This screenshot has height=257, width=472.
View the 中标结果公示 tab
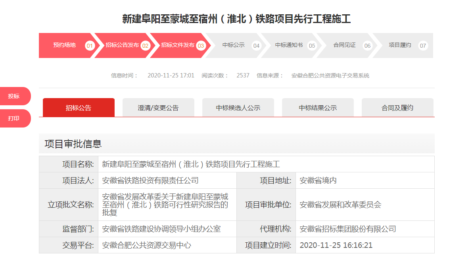pyautogui.click(x=318, y=108)
